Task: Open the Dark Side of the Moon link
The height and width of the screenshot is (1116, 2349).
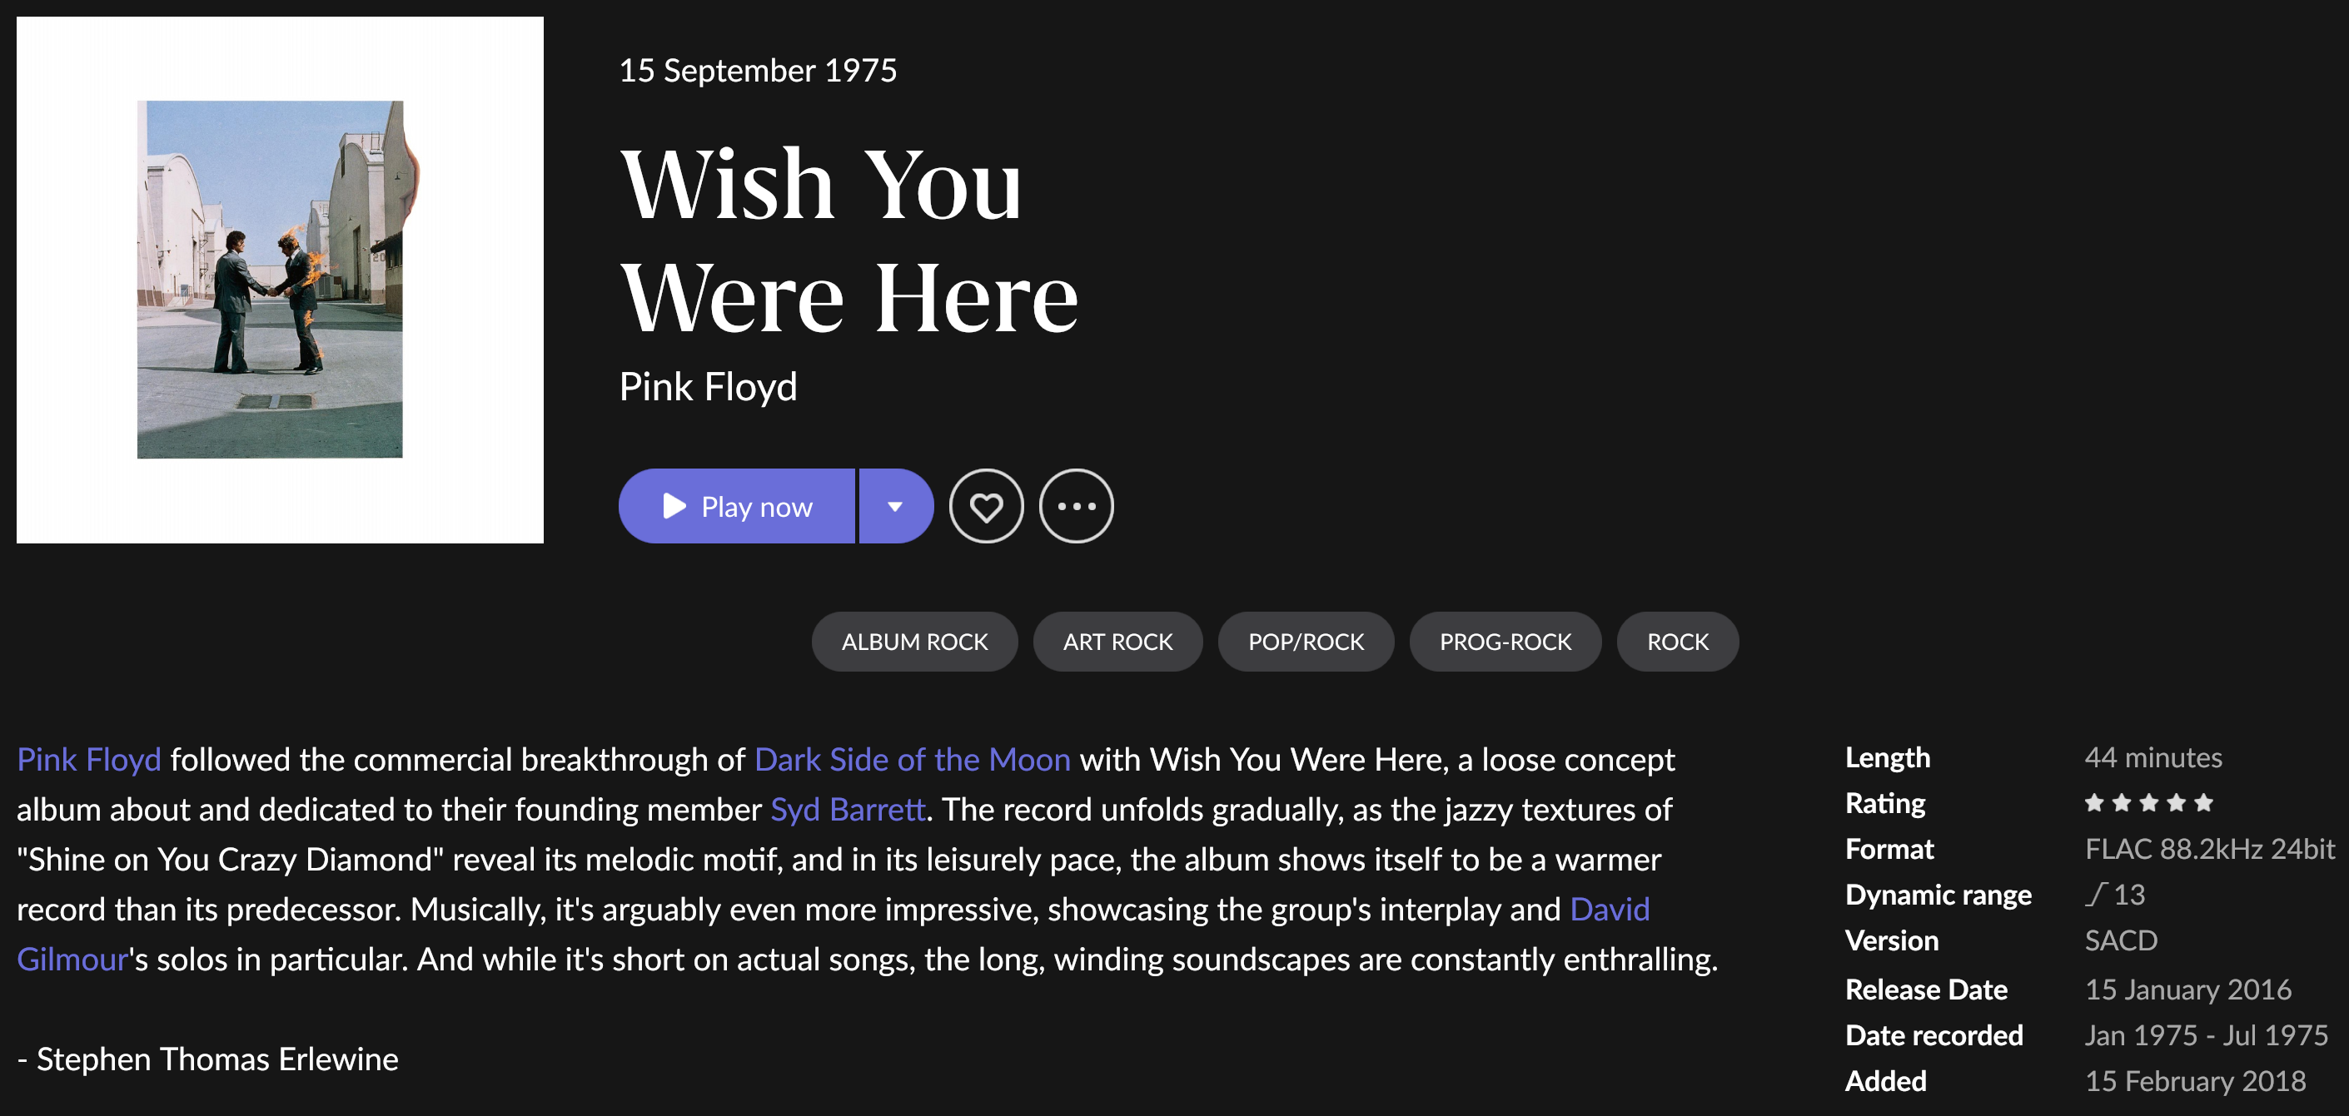Action: pyautogui.click(x=913, y=760)
